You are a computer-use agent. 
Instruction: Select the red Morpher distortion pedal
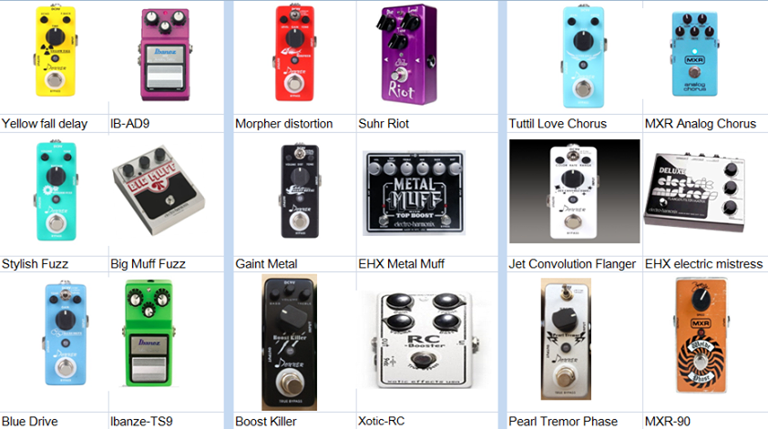pyautogui.click(x=294, y=53)
